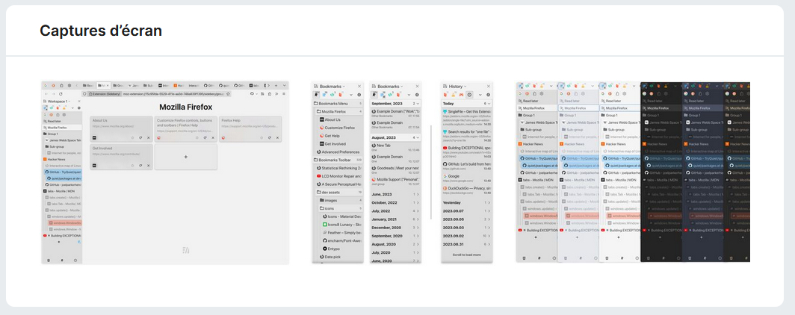795x315 pixels.
Task: Click the clock icon in the History panel nav
Action: 469,95
